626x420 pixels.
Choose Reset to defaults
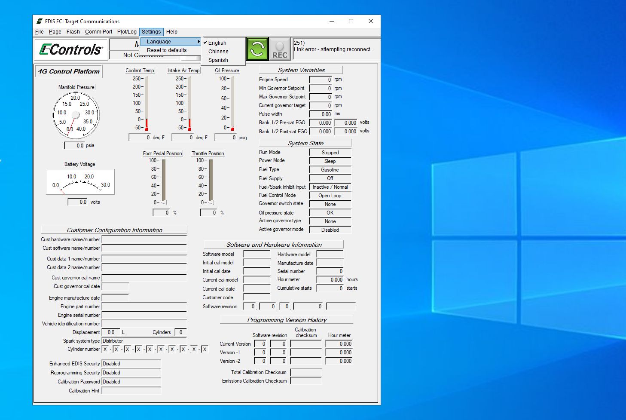pyautogui.click(x=167, y=50)
